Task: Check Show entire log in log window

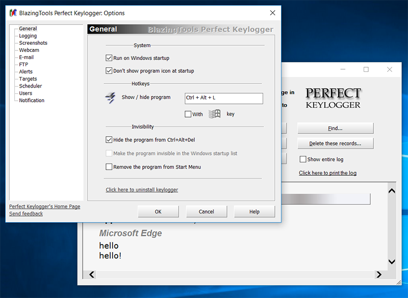Action: pyautogui.click(x=303, y=159)
